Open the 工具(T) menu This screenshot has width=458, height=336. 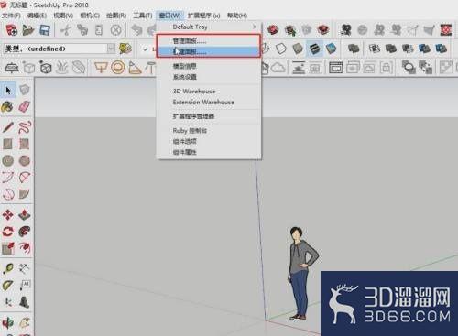(x=143, y=16)
